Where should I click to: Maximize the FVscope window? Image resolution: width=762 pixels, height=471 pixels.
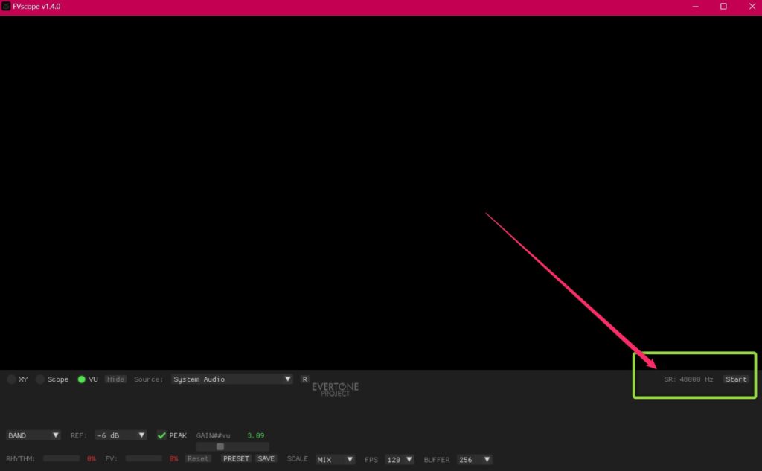tap(723, 6)
